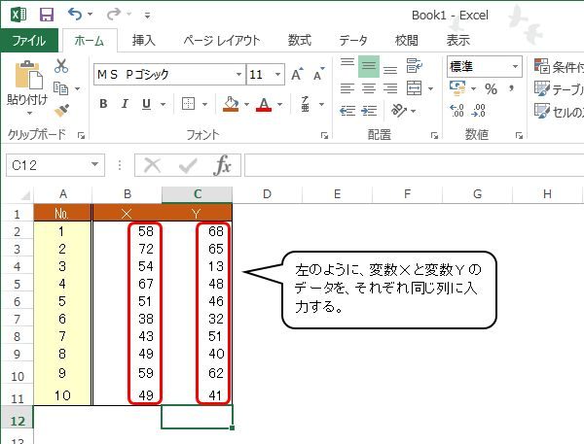Click the Insert Function fx icon
This screenshot has height=444, width=584.
click(x=223, y=165)
